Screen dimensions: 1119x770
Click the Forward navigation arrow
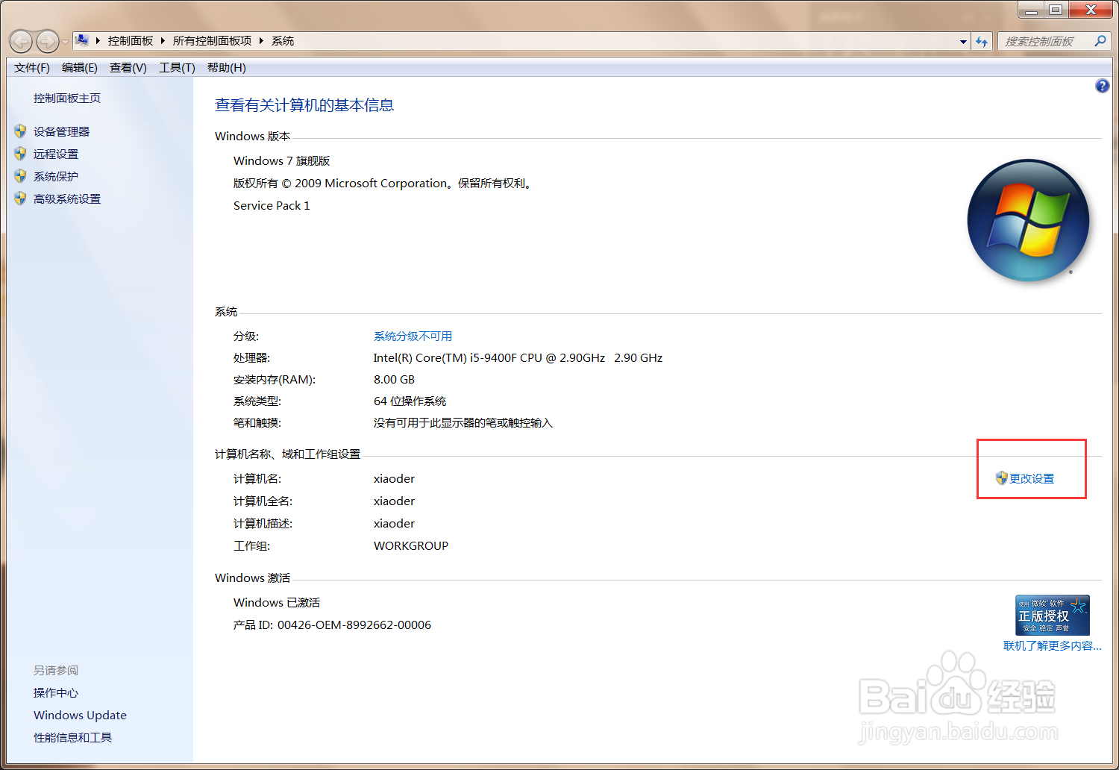pyautogui.click(x=47, y=41)
